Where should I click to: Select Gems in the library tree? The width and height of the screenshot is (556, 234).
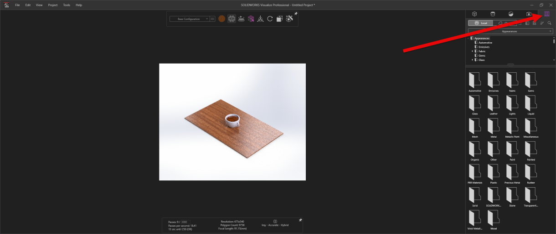[x=482, y=55]
